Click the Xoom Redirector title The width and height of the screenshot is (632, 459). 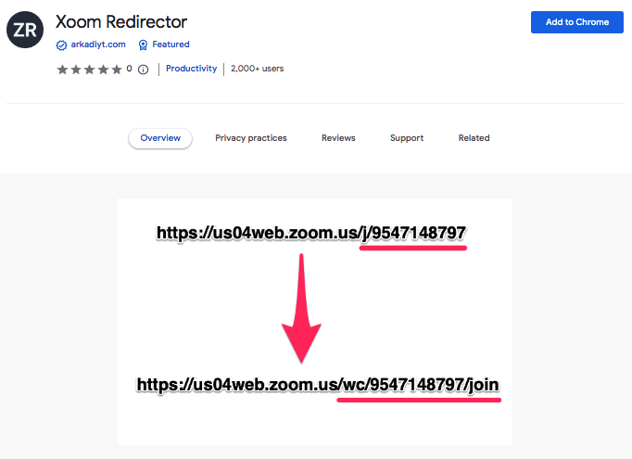click(121, 21)
